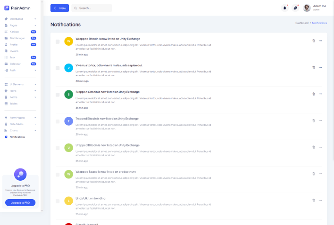Go to Tables in the sidebar
Screen dimensions: 334x225
pos(14,104)
